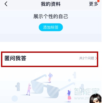The width and height of the screenshot is (102, 103).
Task: Open the 更多 menu
Action: pos(93,4)
